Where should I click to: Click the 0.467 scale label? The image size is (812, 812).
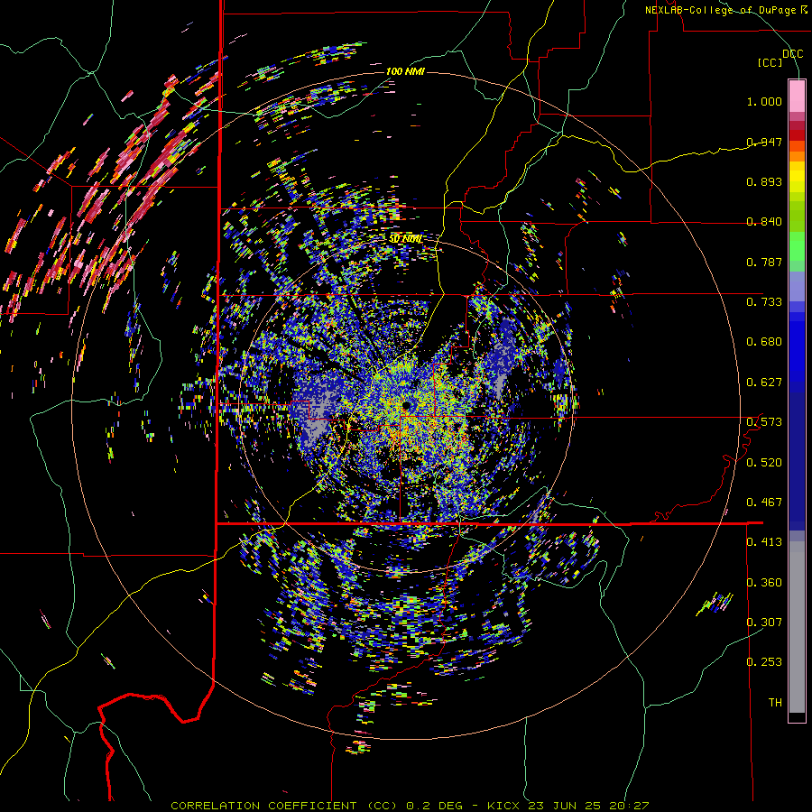(764, 503)
